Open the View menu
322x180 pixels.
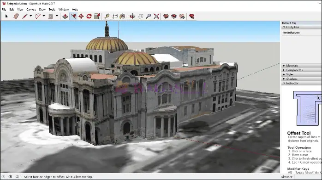coord(20,9)
